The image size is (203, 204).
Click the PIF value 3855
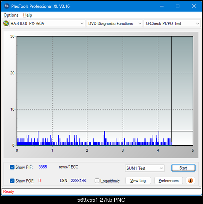[x=43, y=167]
